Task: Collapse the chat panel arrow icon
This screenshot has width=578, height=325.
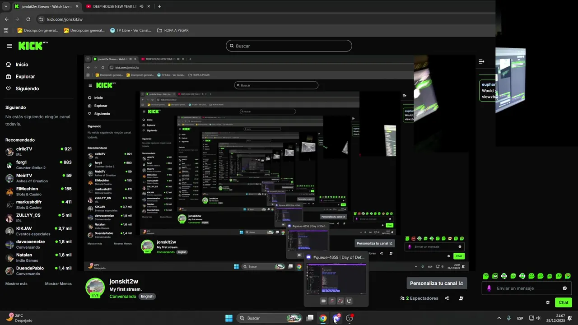Action: tap(481, 61)
